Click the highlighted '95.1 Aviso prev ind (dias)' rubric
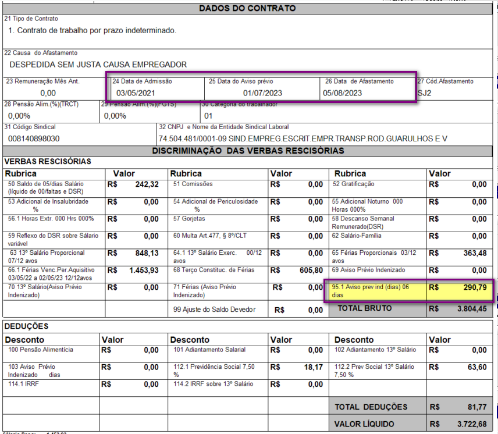 [371, 291]
